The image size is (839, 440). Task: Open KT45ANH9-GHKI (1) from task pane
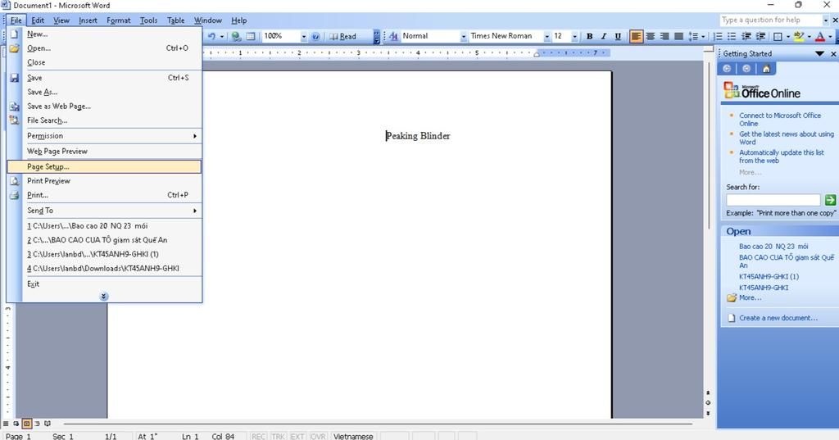pos(769,277)
